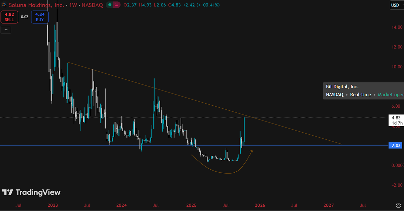Click the Real-time label in tooltip

click(x=361, y=95)
